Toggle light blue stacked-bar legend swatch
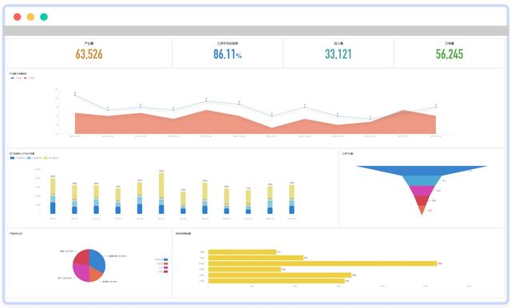The height and width of the screenshot is (308, 511). click(x=29, y=158)
